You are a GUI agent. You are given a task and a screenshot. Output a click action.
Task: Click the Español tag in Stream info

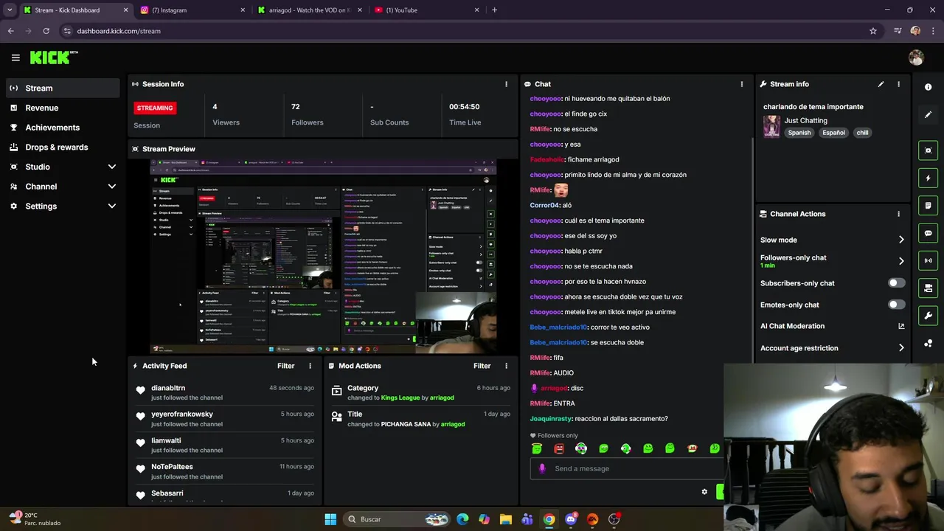(x=833, y=133)
